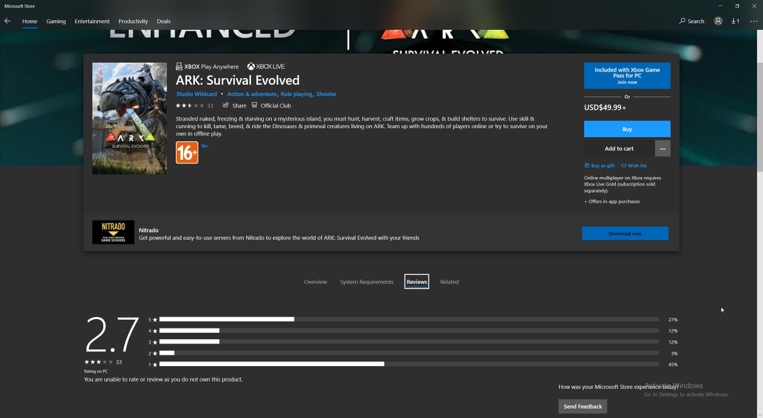Click the 16+ age rating badge
The width and height of the screenshot is (763, 418).
click(x=187, y=153)
